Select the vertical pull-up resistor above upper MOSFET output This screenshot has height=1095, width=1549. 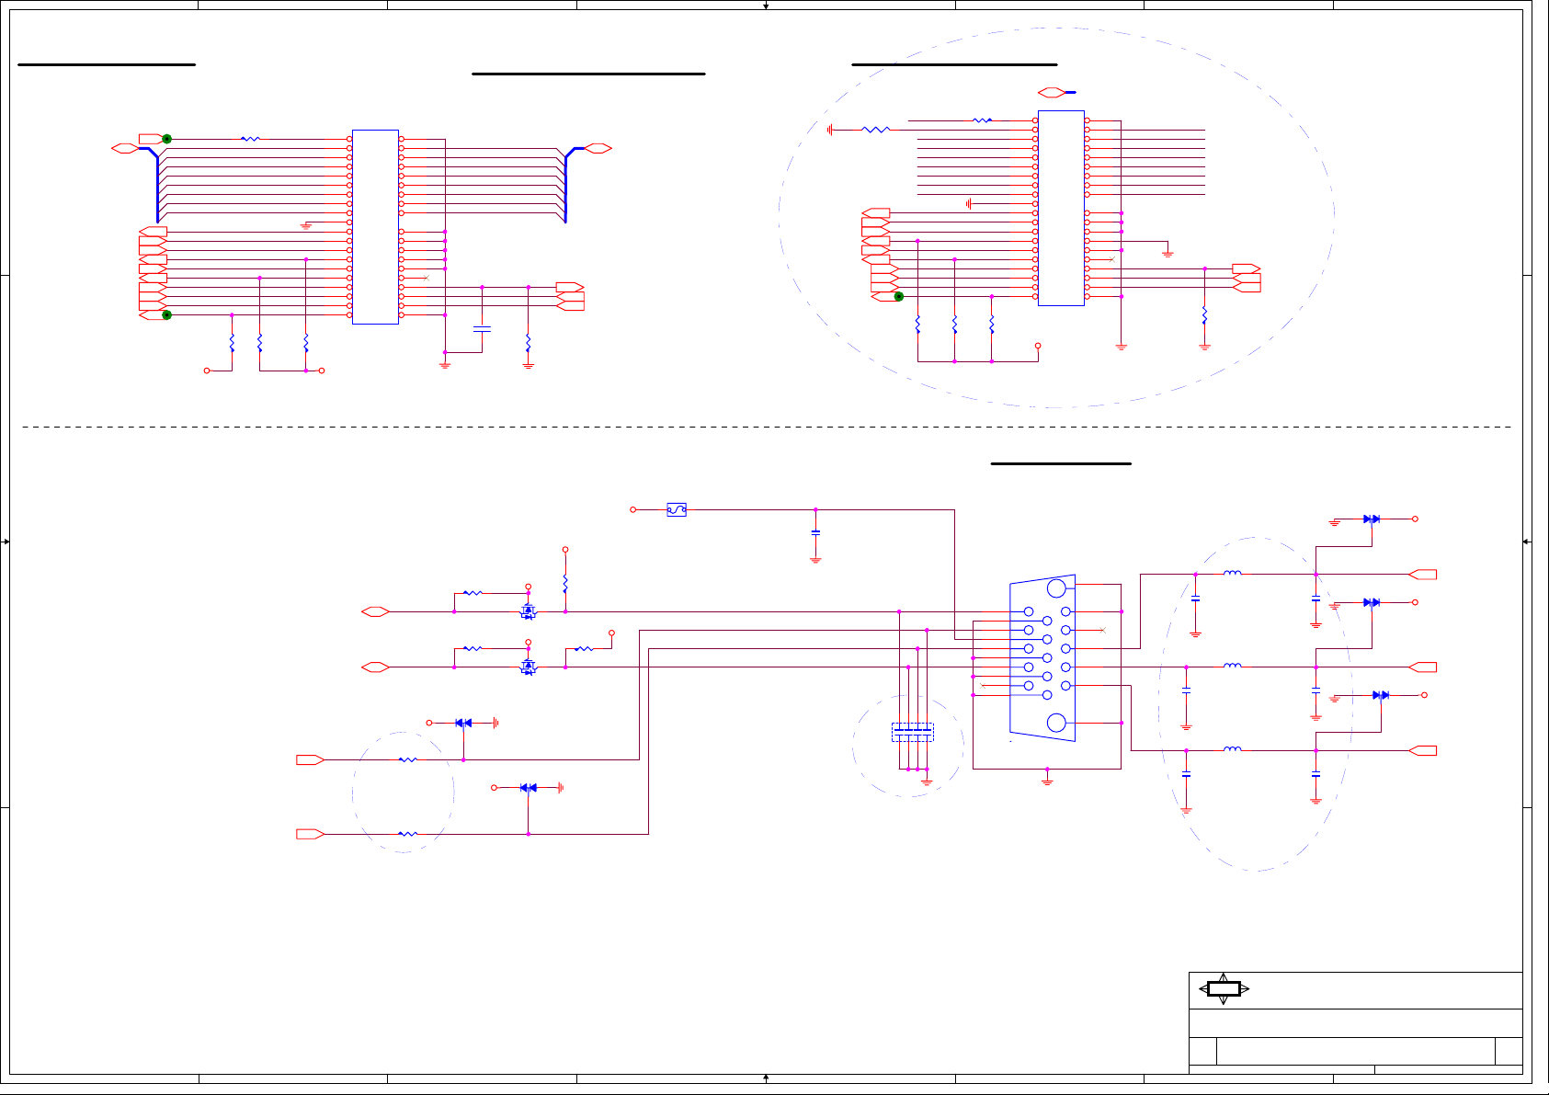tap(565, 584)
